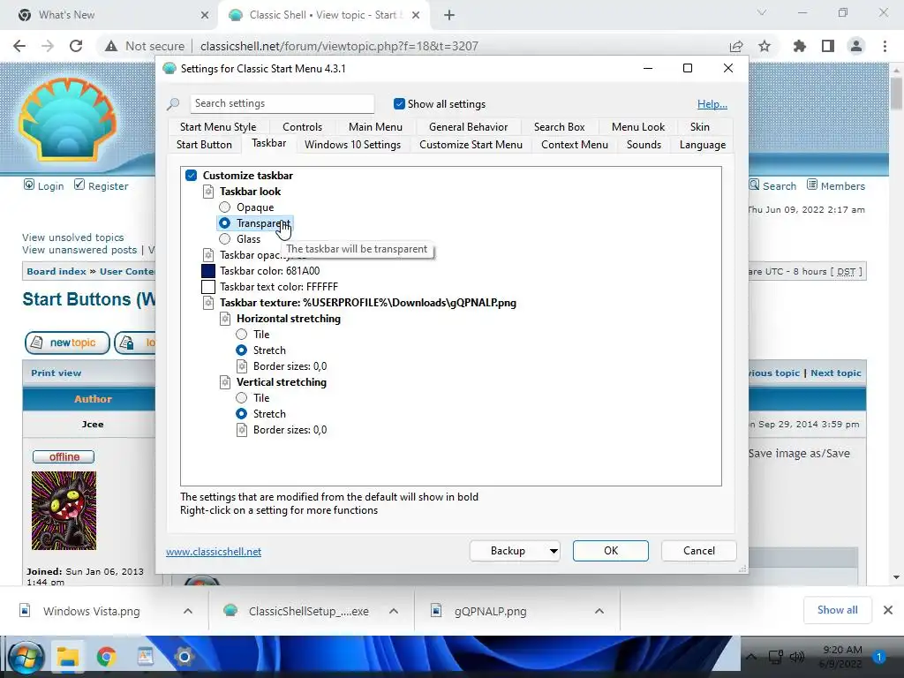The image size is (904, 678).
Task: Switch to the Start Menu Style tab
Action: (x=218, y=127)
